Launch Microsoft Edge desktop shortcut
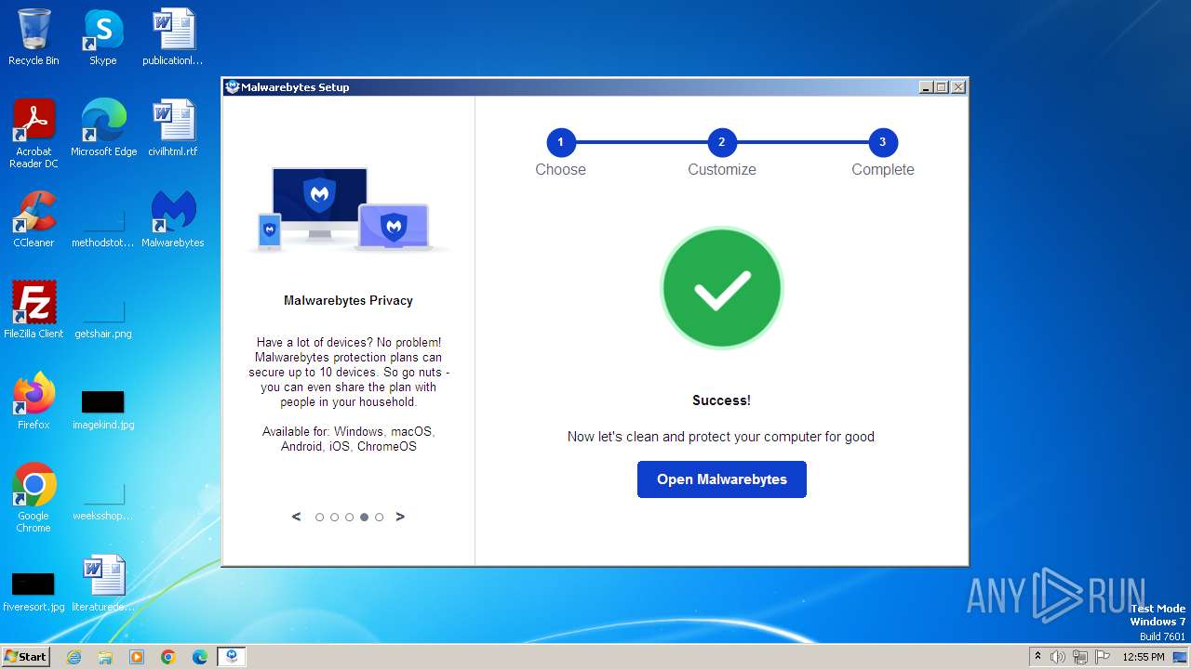Screen dimensions: 1191x669 pos(103,128)
